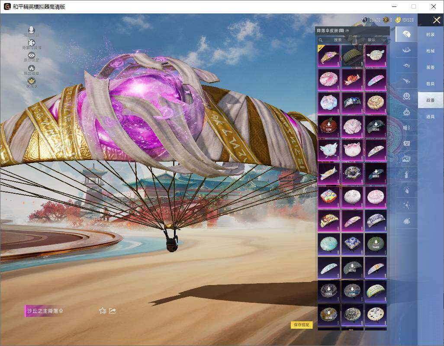This screenshot has height=346, width=444.
Task: Download the green 744KB parachute skin
Action: [376, 244]
